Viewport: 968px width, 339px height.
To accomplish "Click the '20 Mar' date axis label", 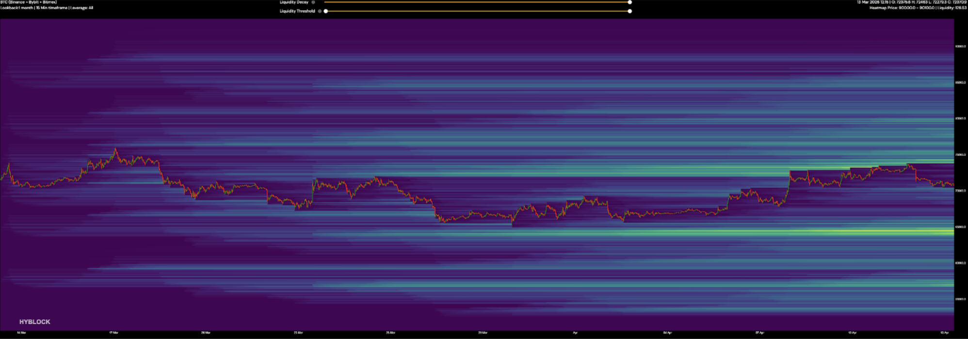I will [x=206, y=333].
